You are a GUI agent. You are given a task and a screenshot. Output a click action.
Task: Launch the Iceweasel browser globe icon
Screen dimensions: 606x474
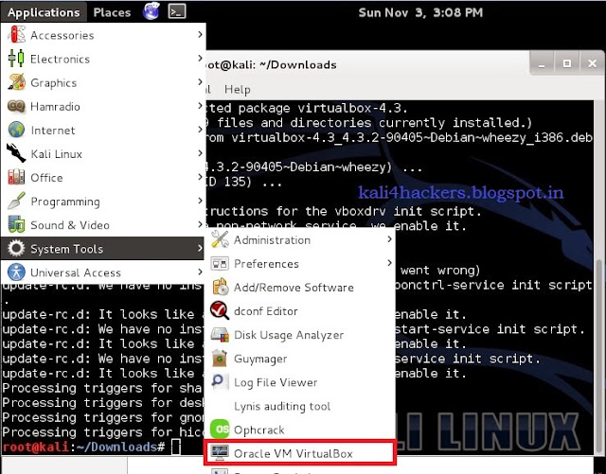[151, 11]
